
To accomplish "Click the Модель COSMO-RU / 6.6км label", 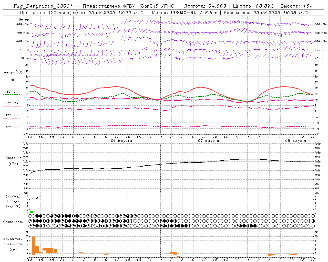I will click(x=184, y=13).
